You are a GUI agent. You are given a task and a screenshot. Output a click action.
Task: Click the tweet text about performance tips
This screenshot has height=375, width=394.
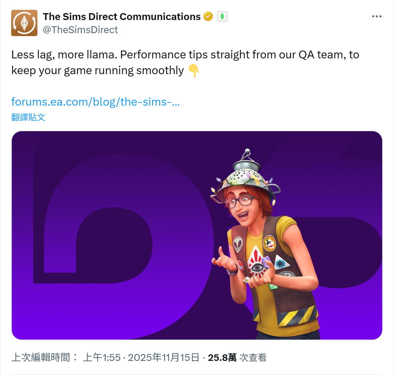[x=185, y=62]
